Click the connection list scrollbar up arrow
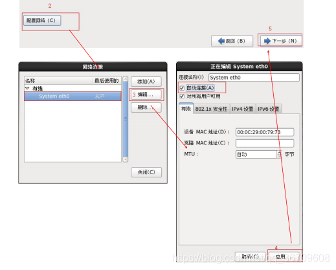Viewport: 336px width, 270px height. 126,79
